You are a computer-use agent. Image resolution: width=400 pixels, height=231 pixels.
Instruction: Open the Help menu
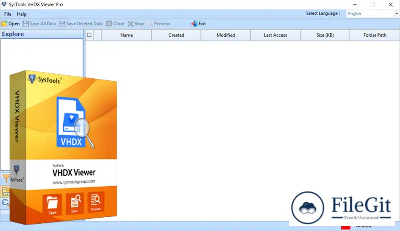click(x=22, y=14)
